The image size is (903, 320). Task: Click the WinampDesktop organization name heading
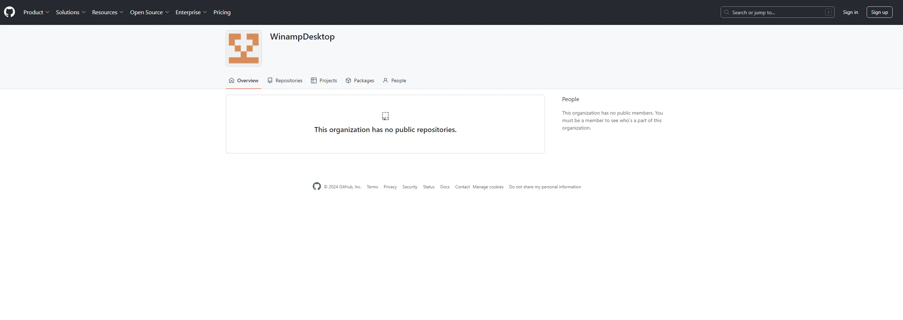coord(302,37)
